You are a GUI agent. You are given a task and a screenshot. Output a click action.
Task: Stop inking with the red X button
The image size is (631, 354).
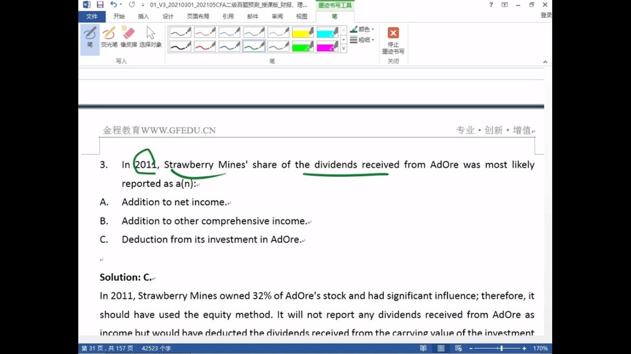[393, 40]
